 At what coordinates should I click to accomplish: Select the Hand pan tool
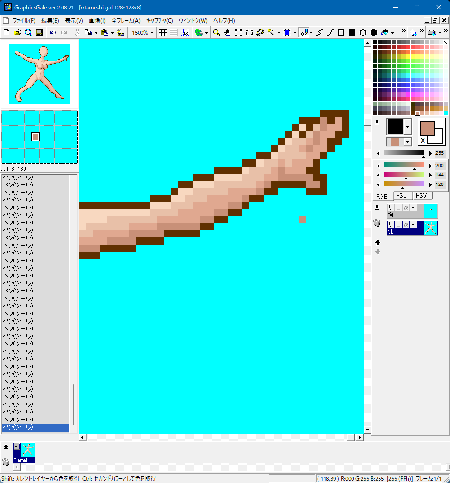227,33
